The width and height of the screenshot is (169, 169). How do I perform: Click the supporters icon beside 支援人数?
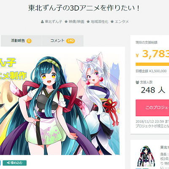pyautogui.click(x=137, y=82)
